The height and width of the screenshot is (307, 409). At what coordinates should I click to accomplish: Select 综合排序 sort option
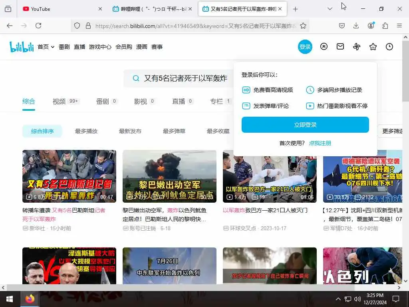[x=42, y=131]
